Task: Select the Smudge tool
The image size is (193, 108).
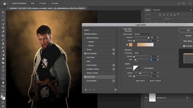Action: [3, 59]
